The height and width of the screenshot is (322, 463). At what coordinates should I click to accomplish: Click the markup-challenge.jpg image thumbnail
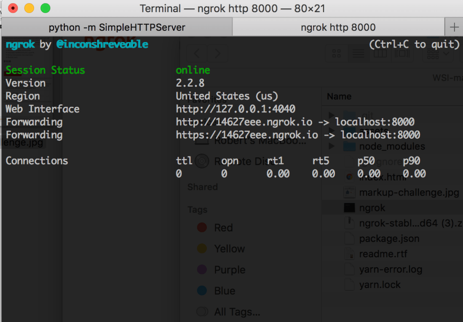[349, 193]
